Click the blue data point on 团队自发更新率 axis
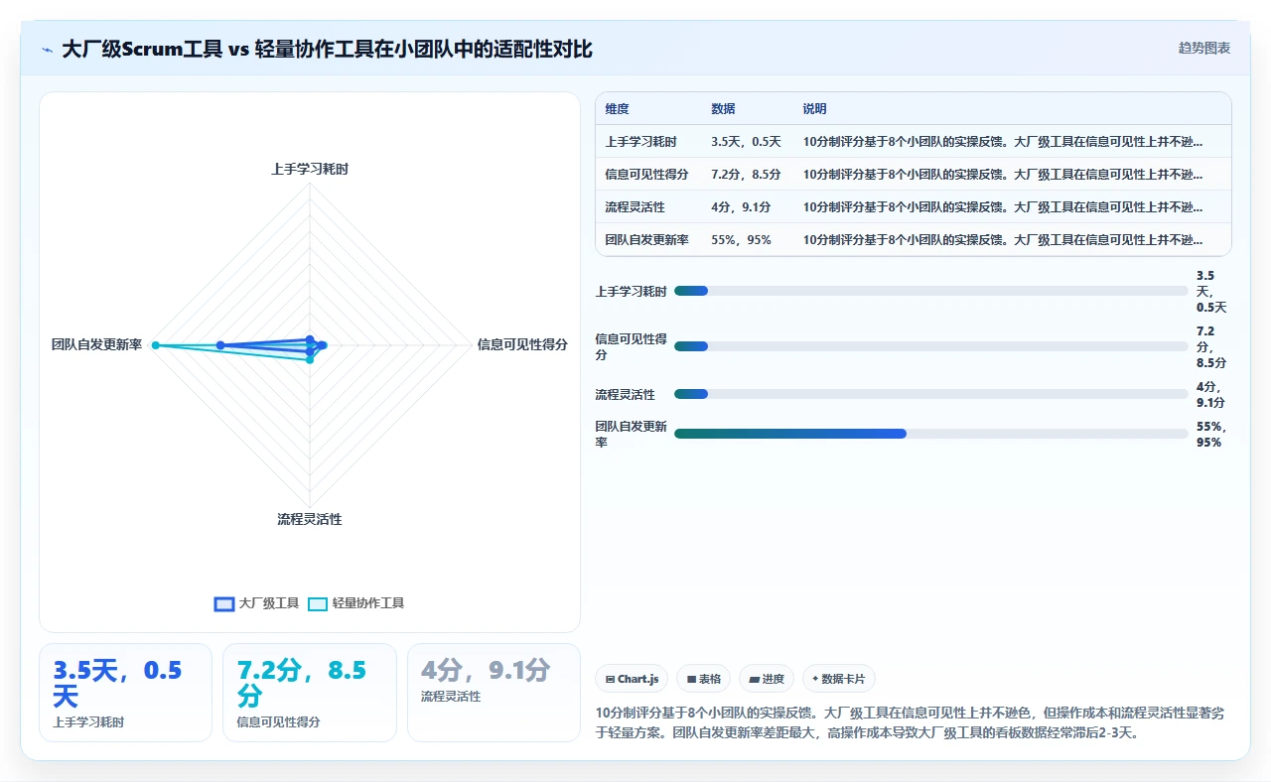 click(x=220, y=345)
